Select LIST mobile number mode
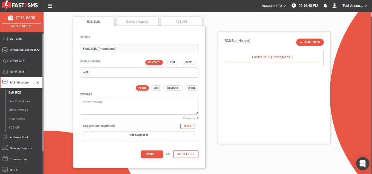This screenshot has height=174, width=372. [x=172, y=62]
